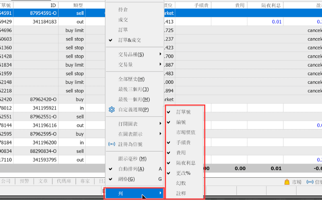Select the row with ID 87962420-O
The image size is (322, 201).
pos(43,99)
